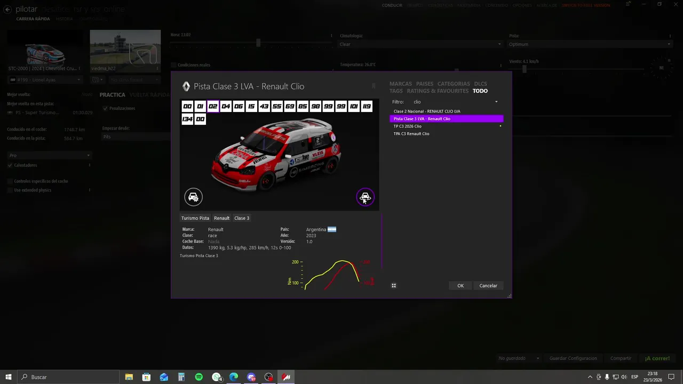Expand the Filtro dropdown arrow
This screenshot has width=683, height=384.
coord(496,102)
